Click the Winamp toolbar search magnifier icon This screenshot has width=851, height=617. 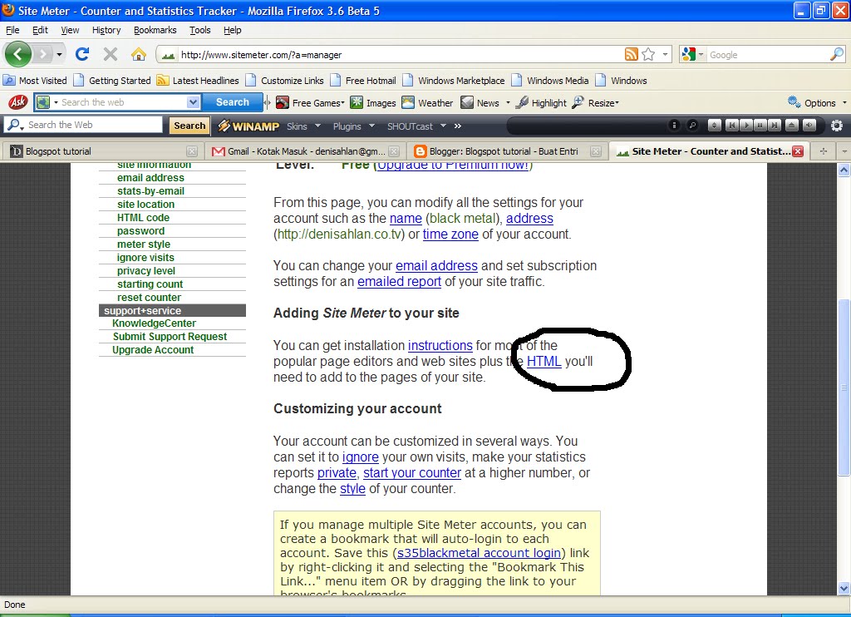[x=692, y=126]
